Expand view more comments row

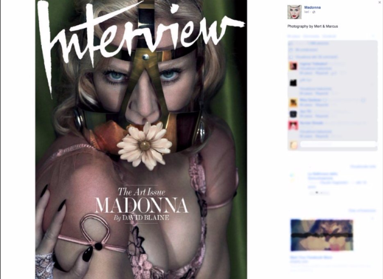coord(316,57)
